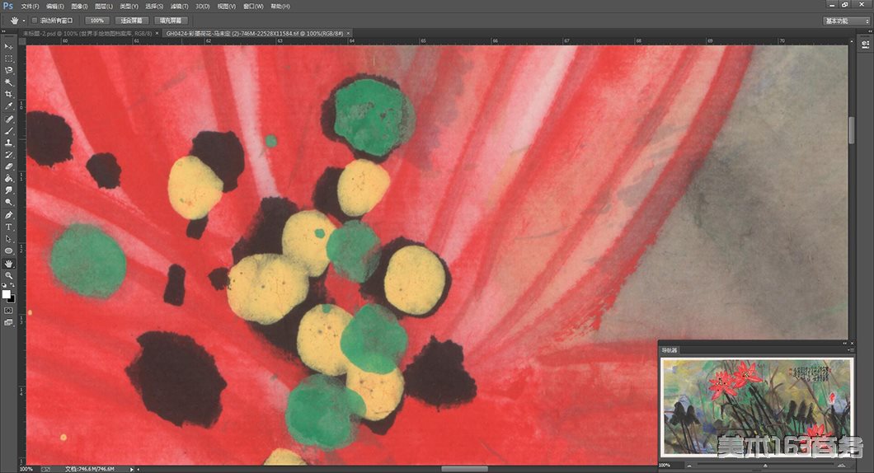Screen dimensions: 874x473
Task: Expand the collapsed panel dock icon
Action: click(865, 44)
